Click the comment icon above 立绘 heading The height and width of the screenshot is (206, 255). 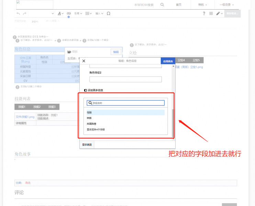pos(132,45)
